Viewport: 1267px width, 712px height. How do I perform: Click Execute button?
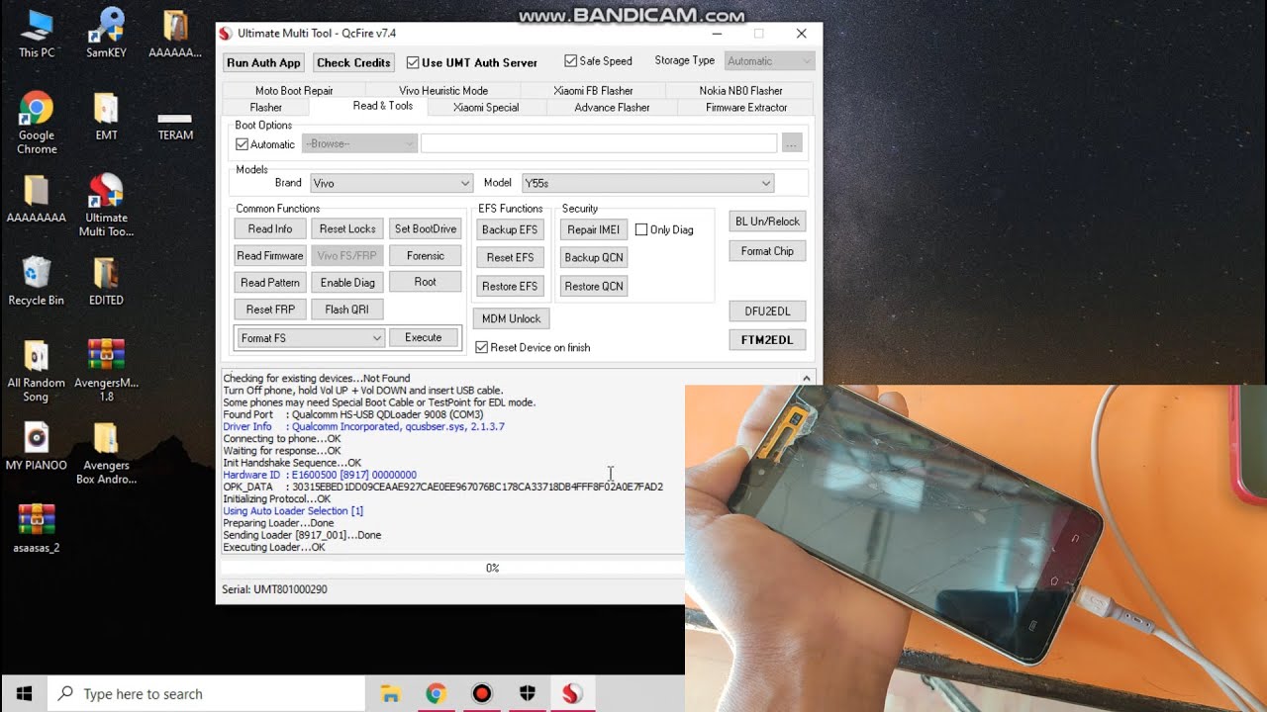pos(423,338)
